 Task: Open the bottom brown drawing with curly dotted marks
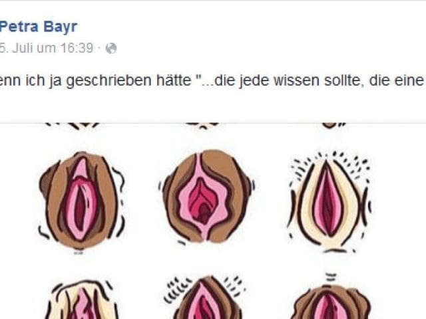coord(206,297)
